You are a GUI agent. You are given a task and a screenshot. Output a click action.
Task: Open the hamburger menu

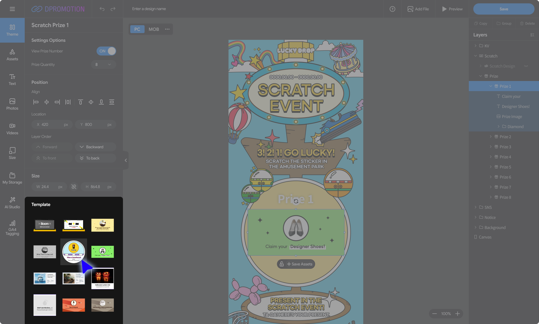point(12,9)
